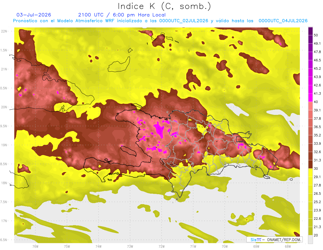The width and height of the screenshot is (323, 250).
Task: Click the time label "2100 UTC / 6:00 pm Hora Local"
Action: pos(122,15)
